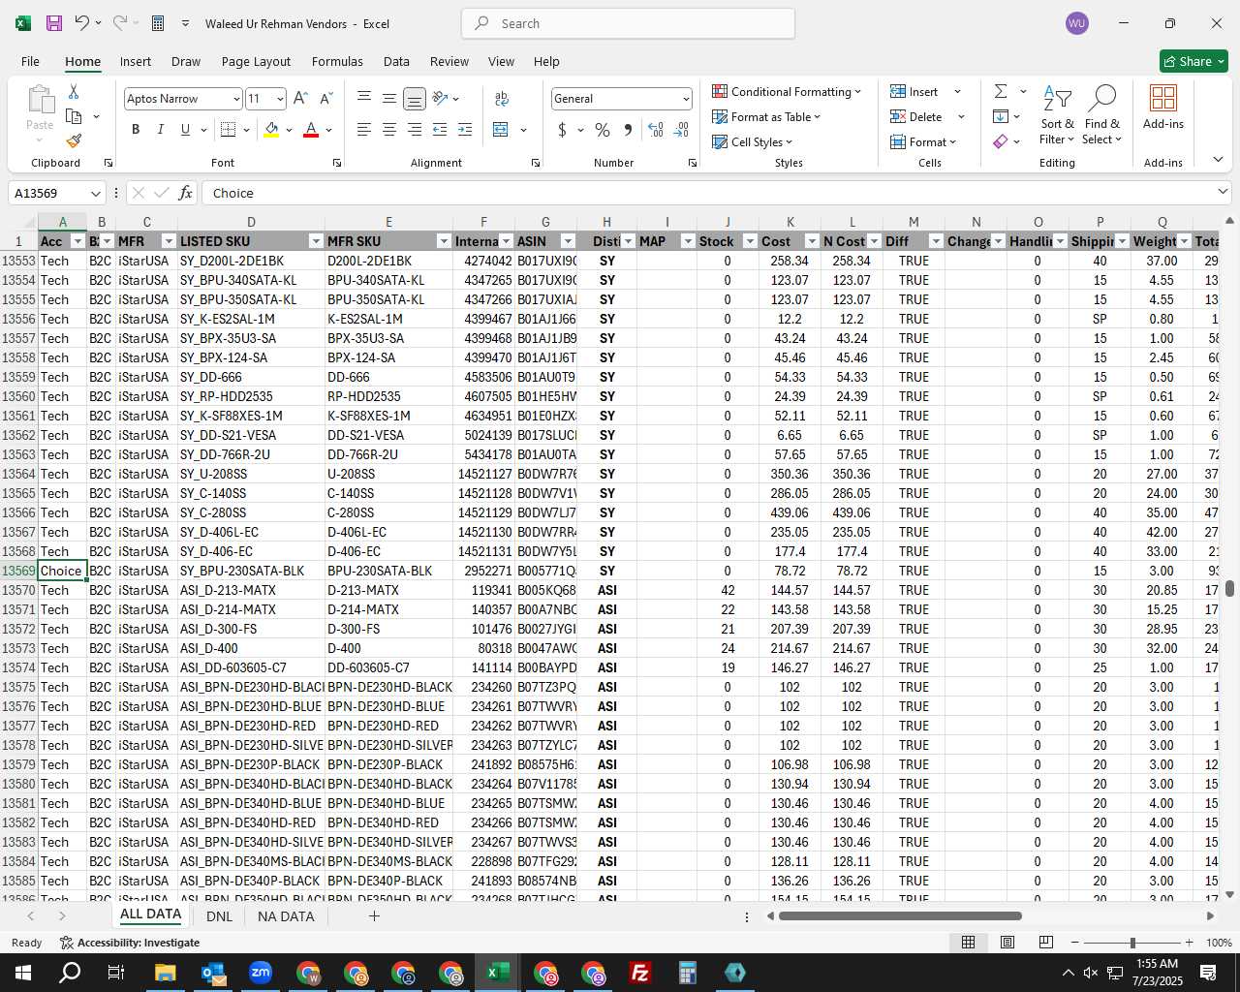1240x992 pixels.
Task: Click Accessibility: Investigate in status bar
Action: [130, 943]
